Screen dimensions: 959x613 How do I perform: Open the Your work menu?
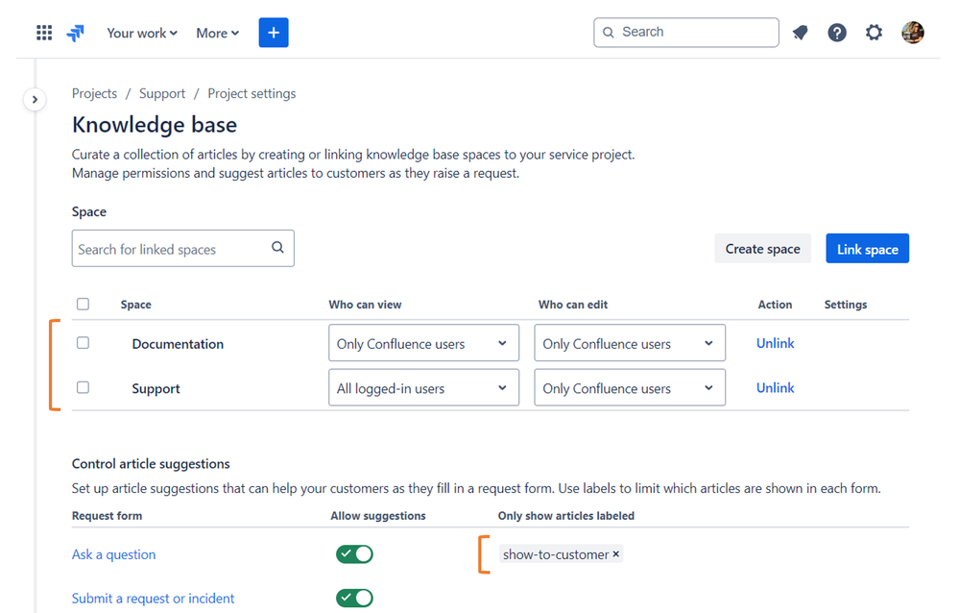[x=142, y=33]
